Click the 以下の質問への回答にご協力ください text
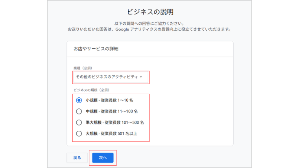Viewport: 299px width, 168px height. 149,24
